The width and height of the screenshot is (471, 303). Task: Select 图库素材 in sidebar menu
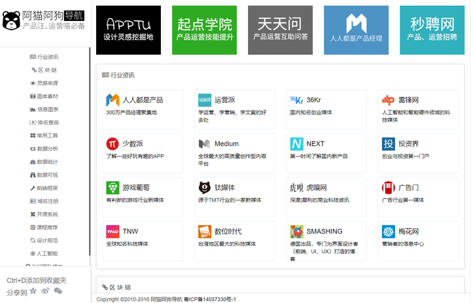[44, 96]
